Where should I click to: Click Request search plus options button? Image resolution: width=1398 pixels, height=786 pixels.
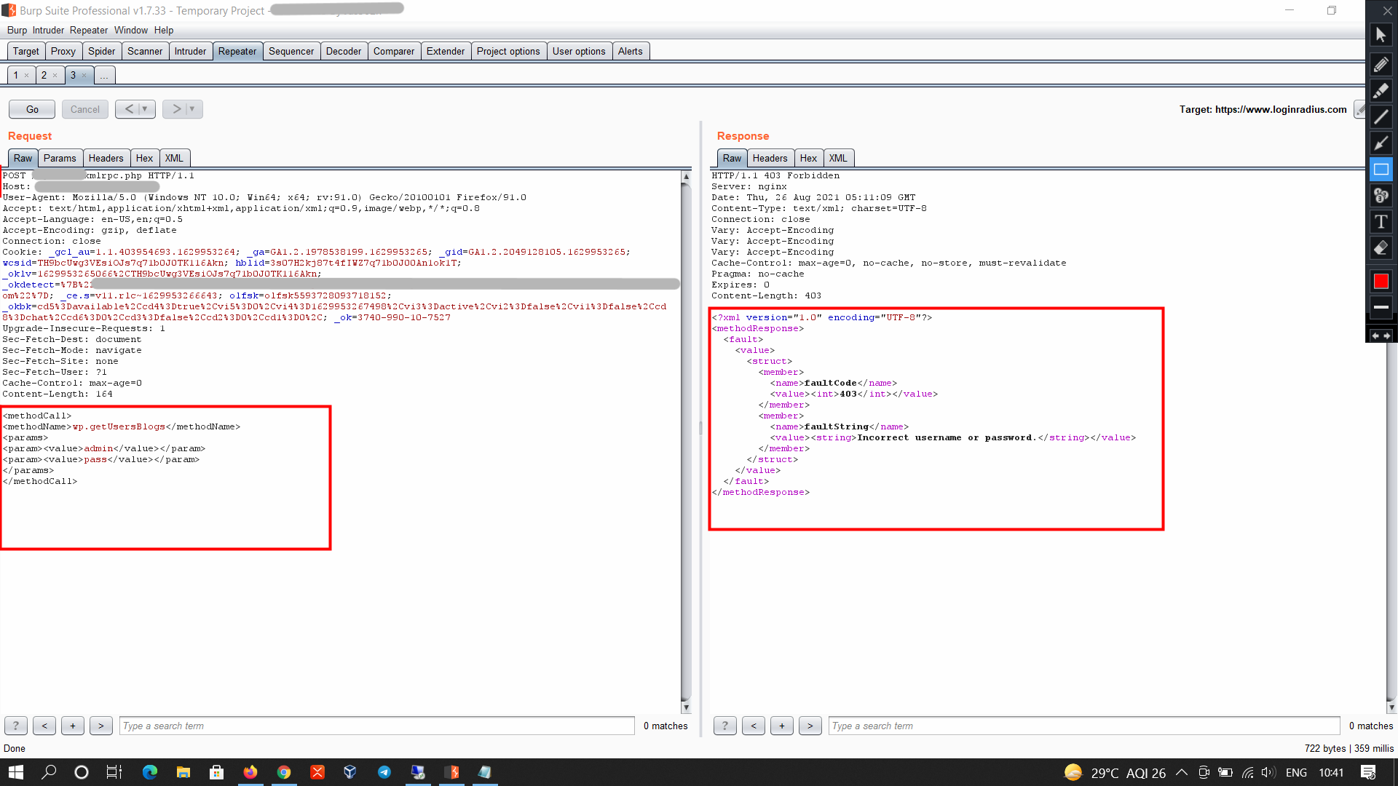tap(73, 726)
